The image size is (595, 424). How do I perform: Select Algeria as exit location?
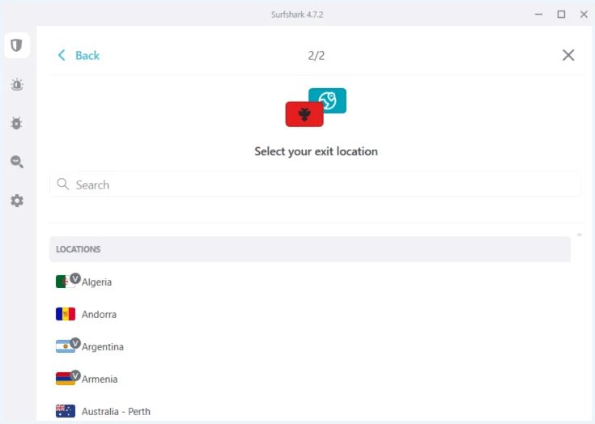310,282
